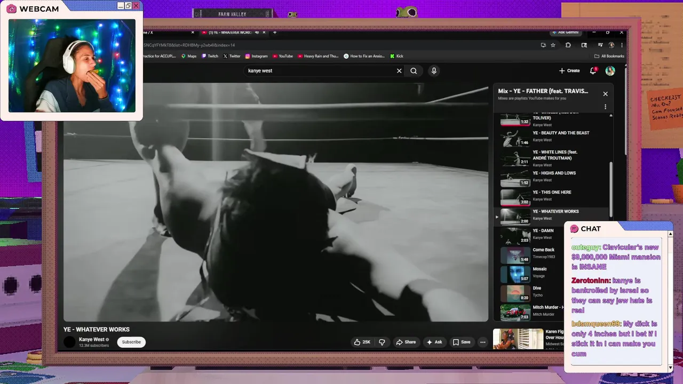Click the WEBCAM widget camera icon
The width and height of the screenshot is (683, 384).
coord(11,9)
